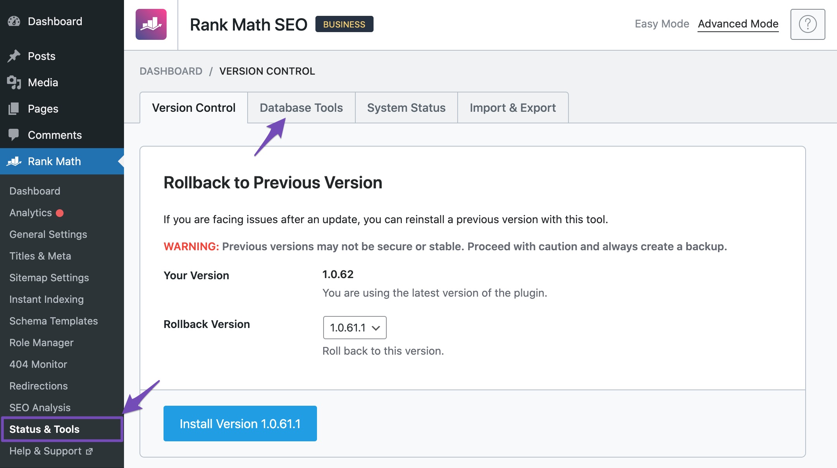
Task: Click the Dashboard gauge icon in sidebar
Action: tap(14, 21)
